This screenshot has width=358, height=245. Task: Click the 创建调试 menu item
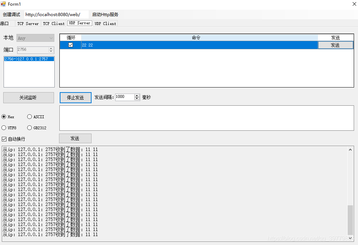click(11, 15)
